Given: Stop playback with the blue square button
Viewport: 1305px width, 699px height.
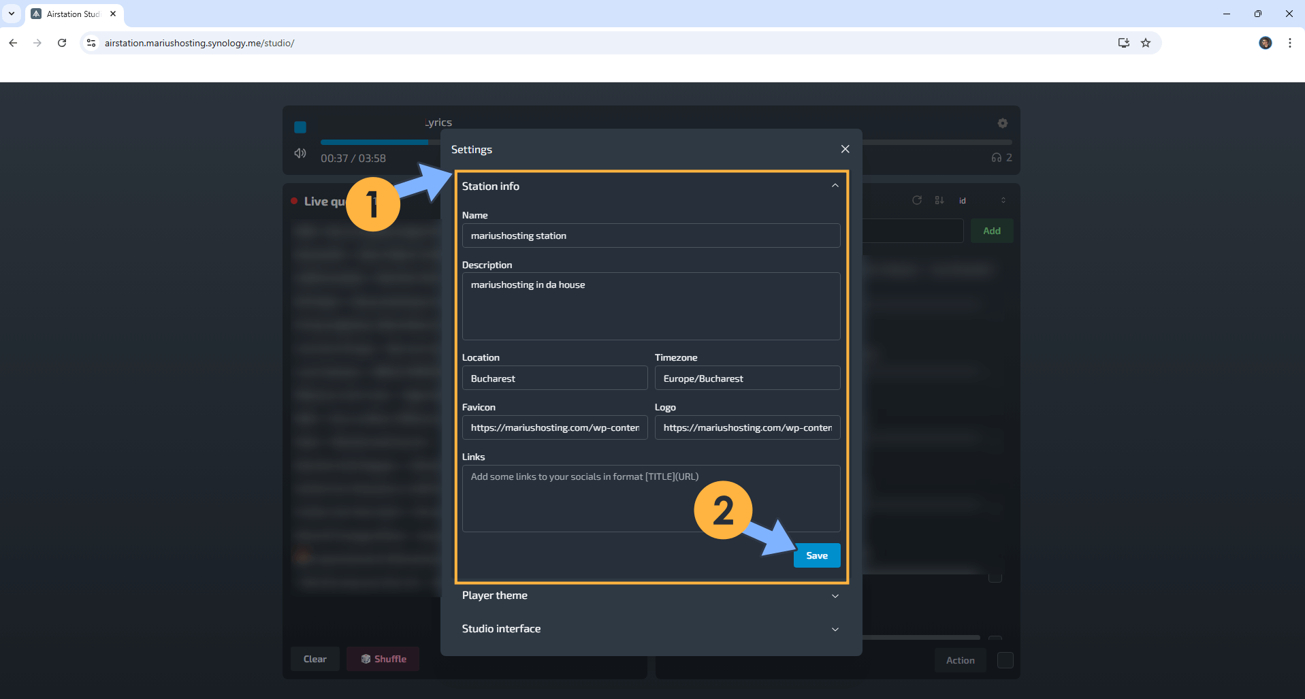Looking at the screenshot, I should click(300, 127).
